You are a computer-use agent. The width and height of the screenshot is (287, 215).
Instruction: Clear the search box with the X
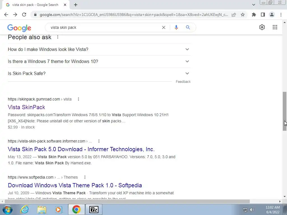(164, 27)
